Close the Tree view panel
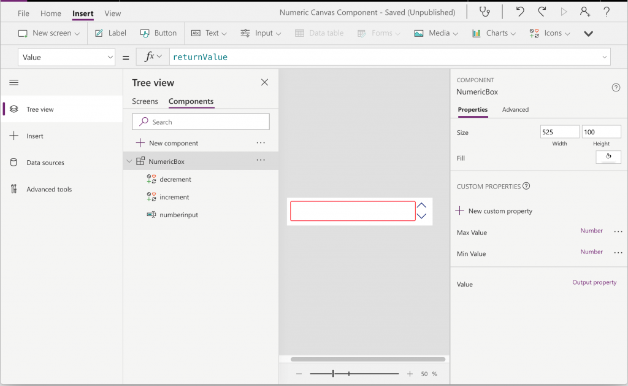The image size is (628, 386). point(264,82)
